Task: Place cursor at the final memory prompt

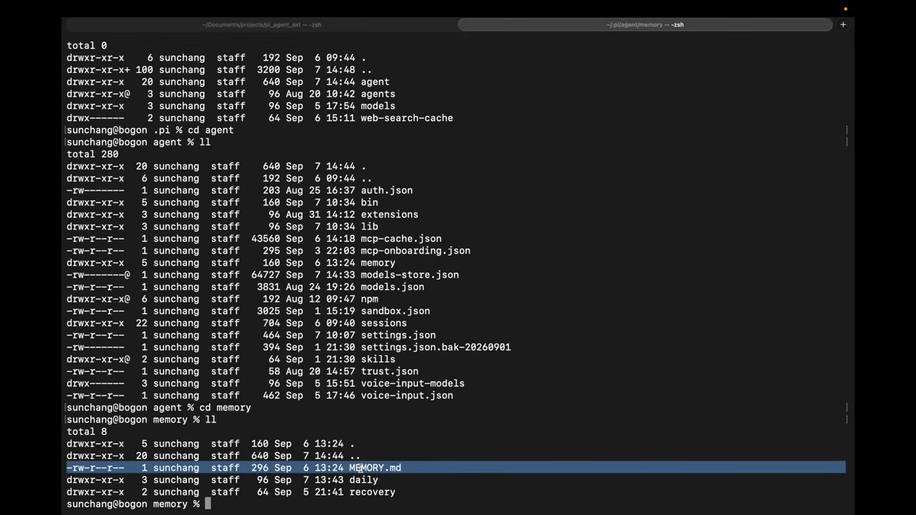Action: tap(208, 504)
